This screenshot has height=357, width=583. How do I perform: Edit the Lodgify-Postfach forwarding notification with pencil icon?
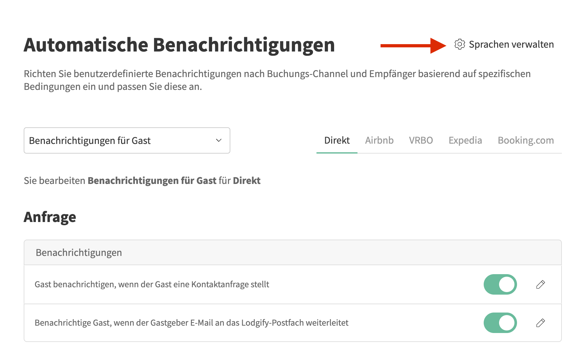[540, 323]
